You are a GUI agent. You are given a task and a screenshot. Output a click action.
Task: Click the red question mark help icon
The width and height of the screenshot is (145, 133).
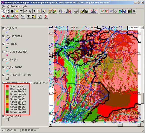[46, 17]
